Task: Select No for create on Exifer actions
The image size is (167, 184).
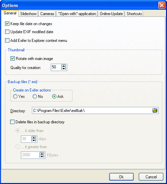Action: click(35, 97)
